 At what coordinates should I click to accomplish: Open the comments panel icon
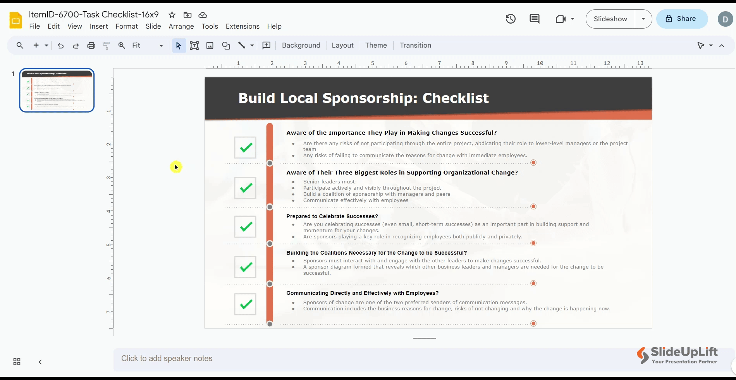pyautogui.click(x=535, y=19)
